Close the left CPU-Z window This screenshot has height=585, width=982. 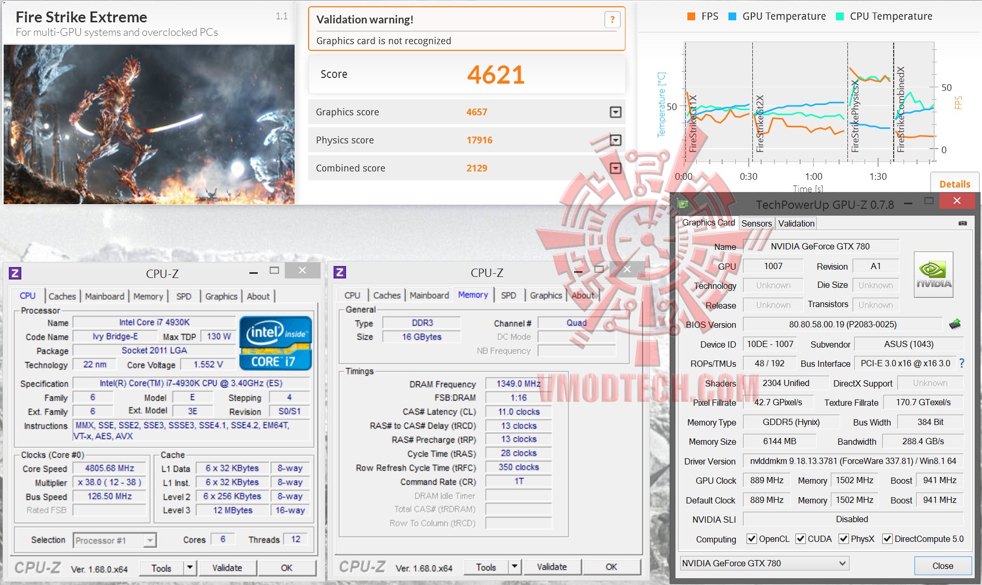(302, 271)
